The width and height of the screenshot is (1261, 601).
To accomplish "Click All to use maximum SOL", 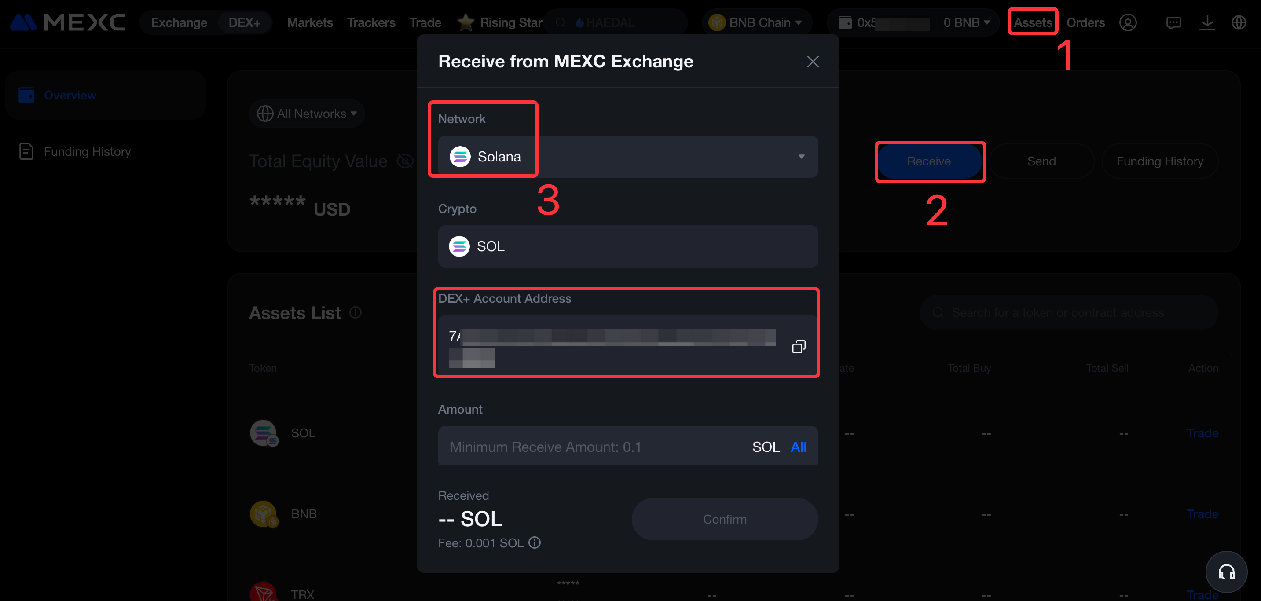I will [x=799, y=446].
